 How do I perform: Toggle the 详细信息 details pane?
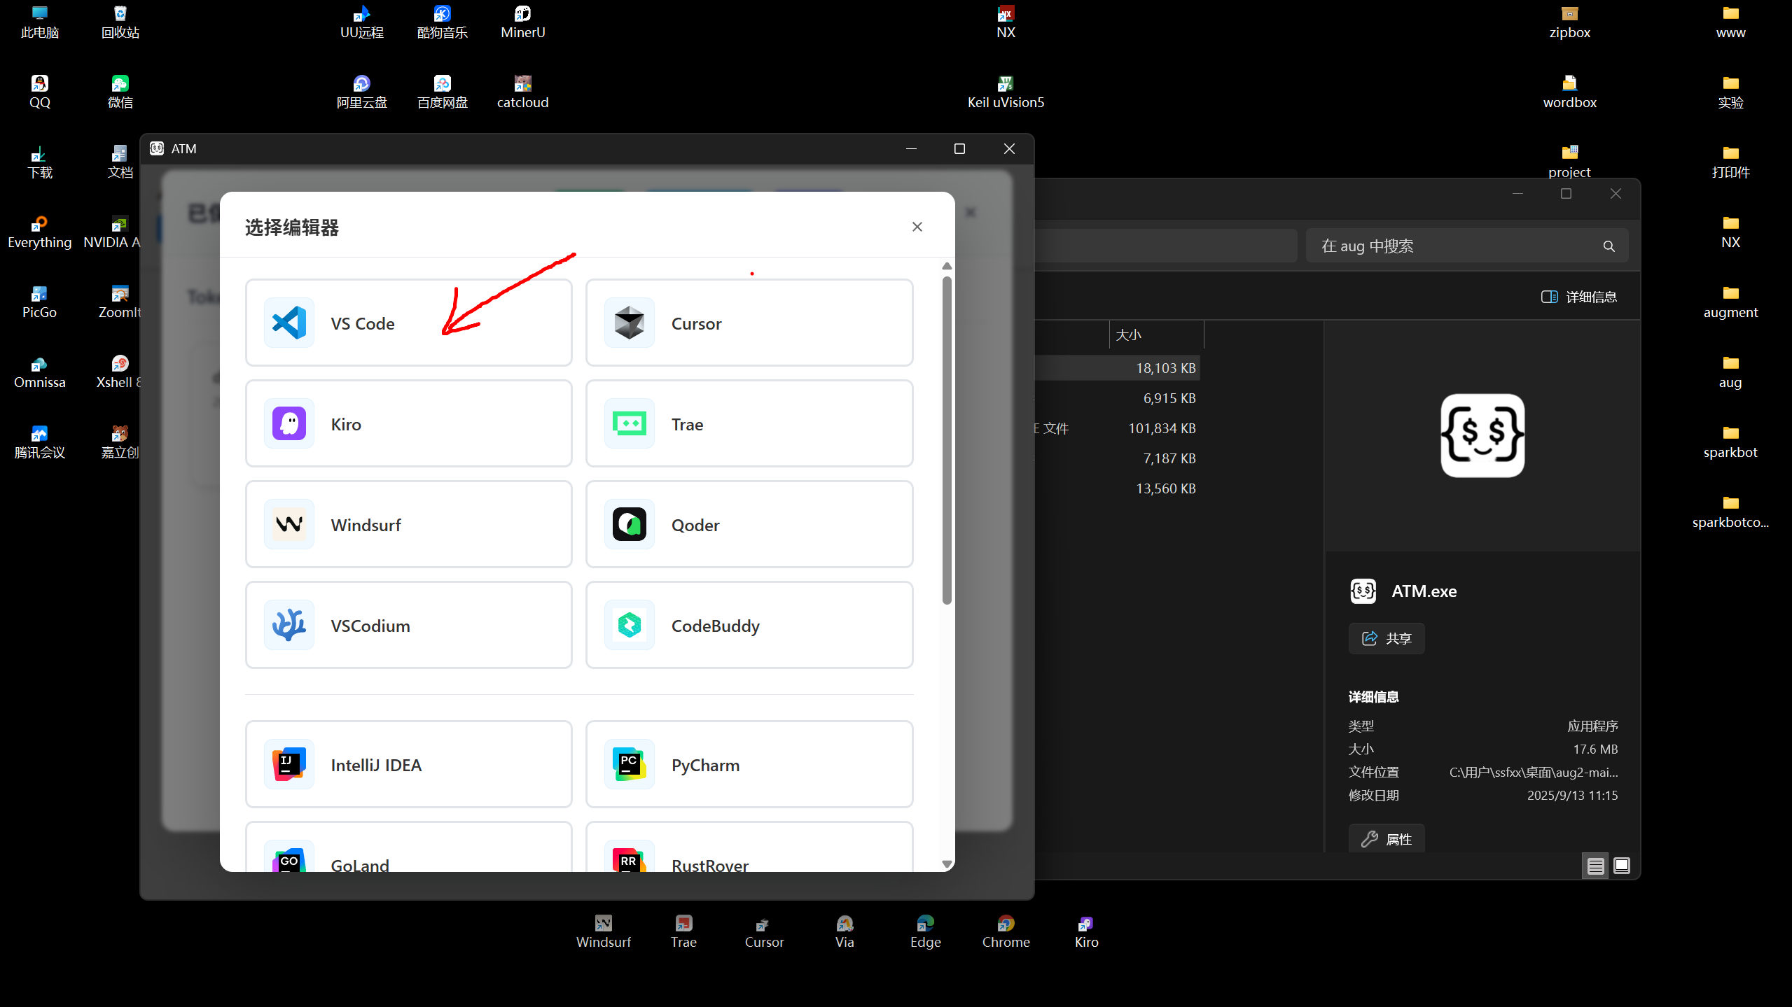(1578, 297)
